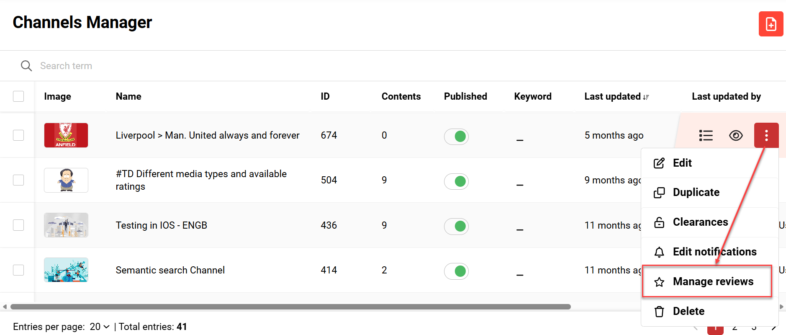This screenshot has width=786, height=335.
Task: Select checkbox for #TD Different media types row
Action: click(x=18, y=180)
